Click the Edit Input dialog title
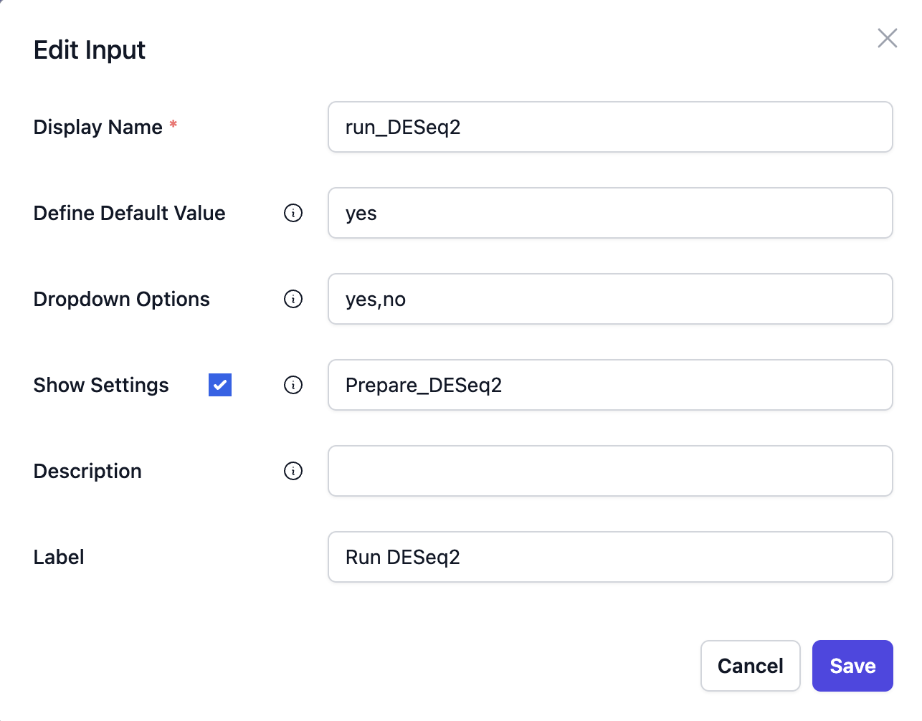The image size is (922, 721). click(x=89, y=50)
